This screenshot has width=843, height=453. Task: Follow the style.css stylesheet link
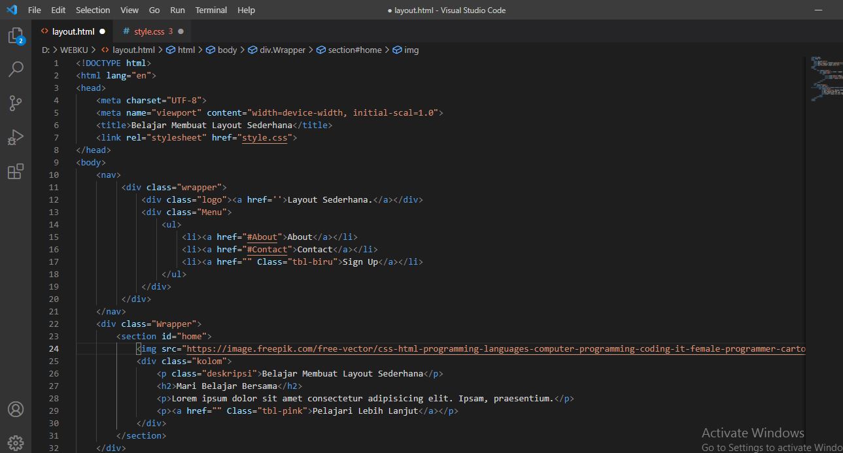265,137
